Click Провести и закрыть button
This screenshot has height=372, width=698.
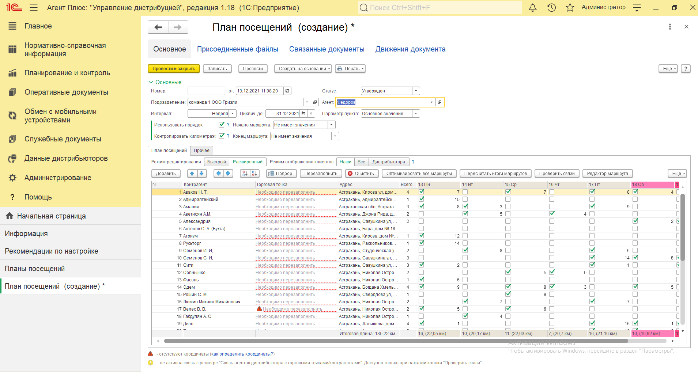pos(174,69)
